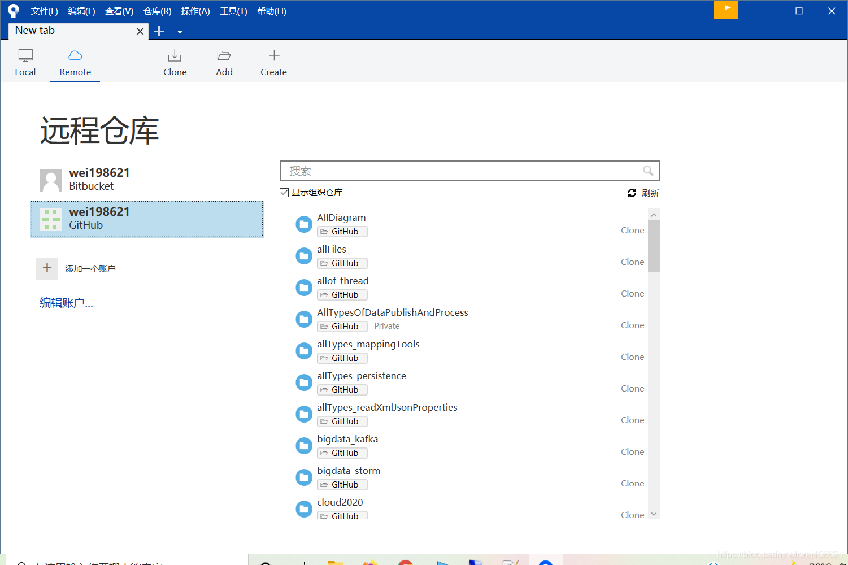
Task: Click the 刷新 refresh label
Action: click(650, 193)
